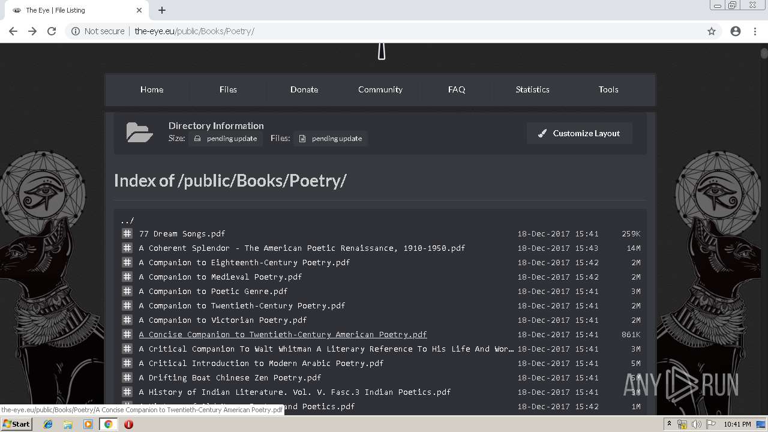Open the Windows Start menu
Image resolution: width=768 pixels, height=432 pixels.
16,424
